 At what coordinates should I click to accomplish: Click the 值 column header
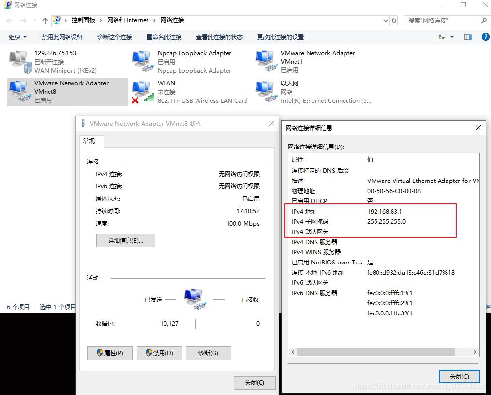422,160
